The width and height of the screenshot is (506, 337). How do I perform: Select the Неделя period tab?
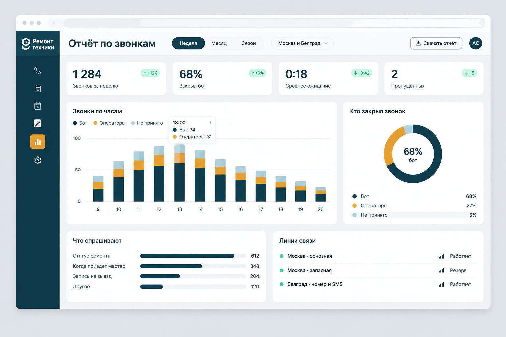(x=188, y=43)
